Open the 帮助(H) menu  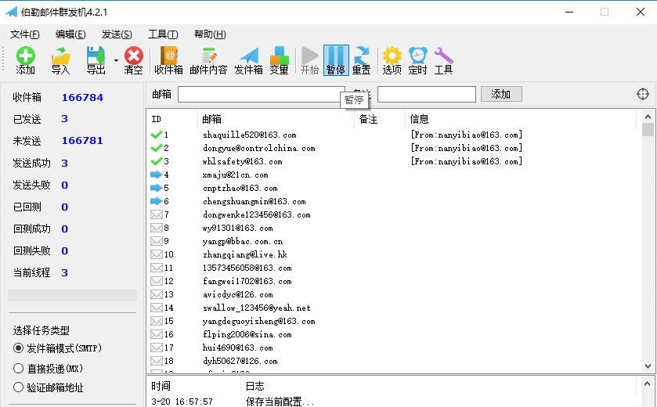tap(210, 34)
